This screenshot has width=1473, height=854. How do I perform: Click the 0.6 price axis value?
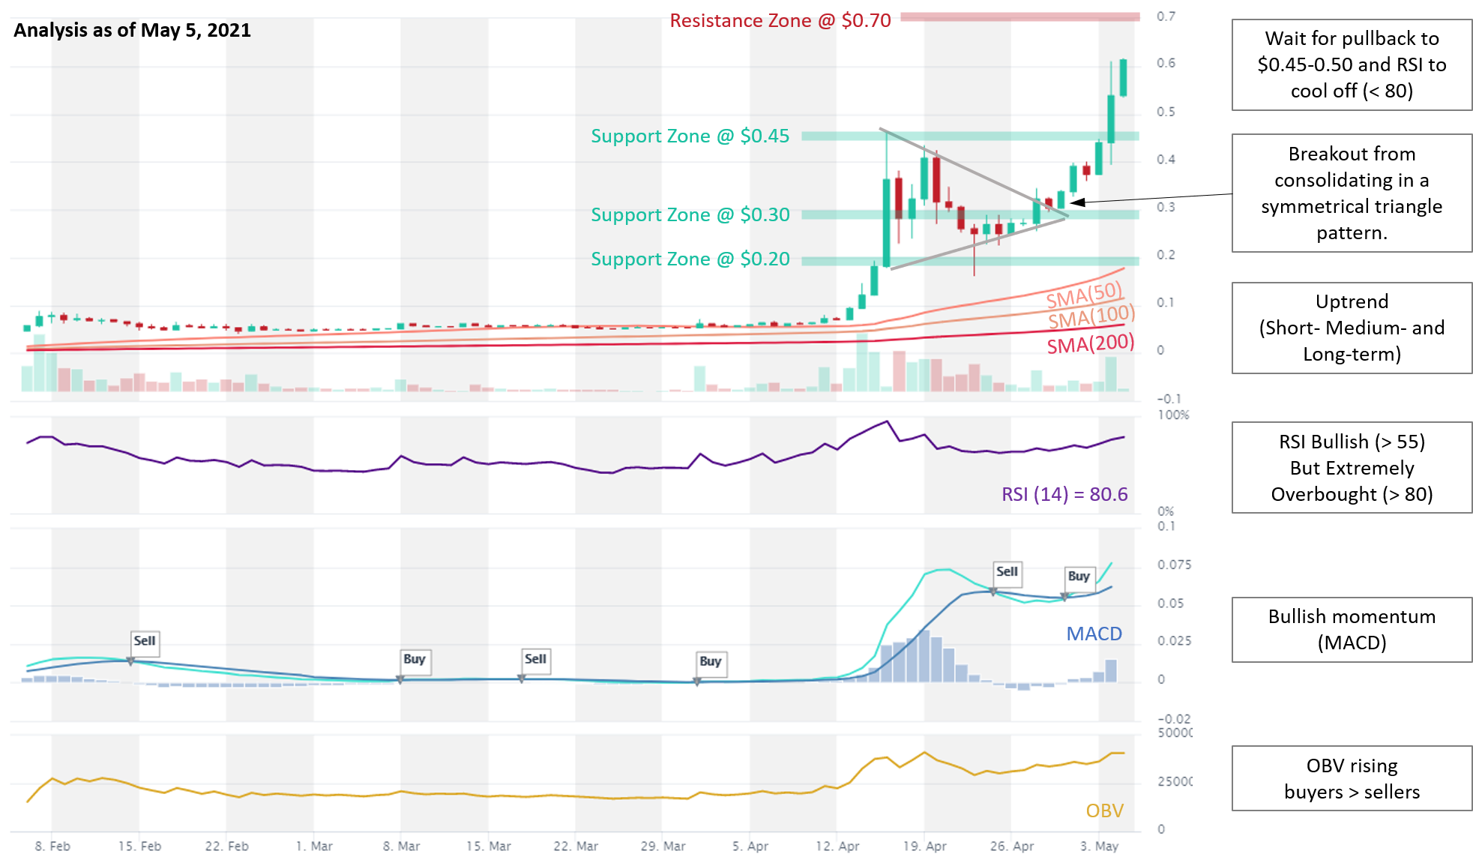[1166, 63]
